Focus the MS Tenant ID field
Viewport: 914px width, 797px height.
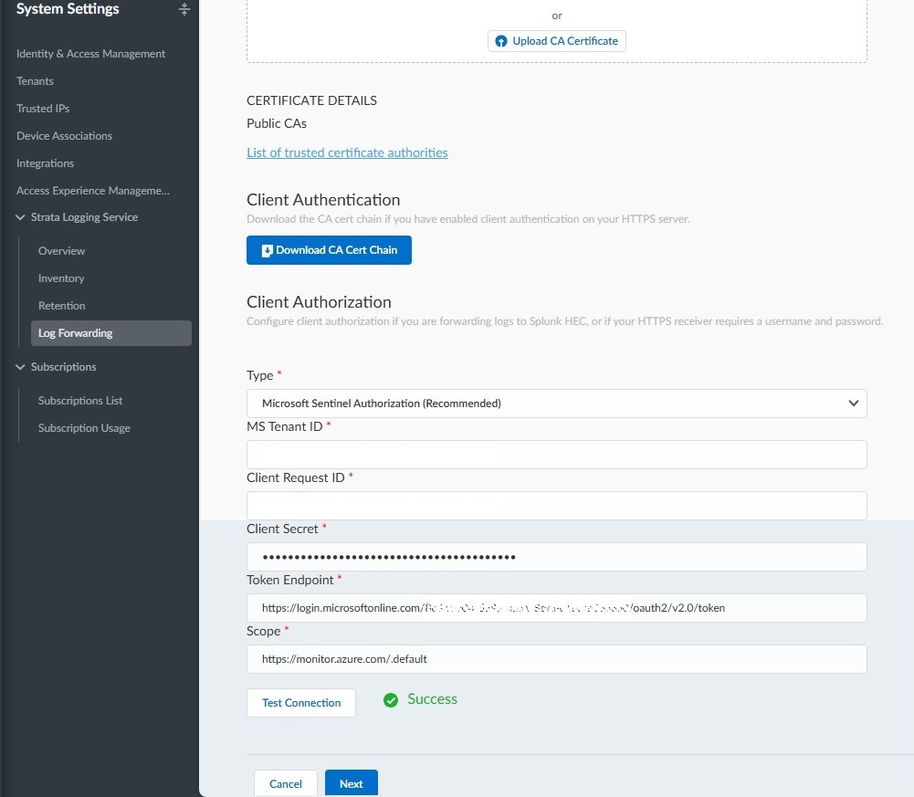pos(557,455)
